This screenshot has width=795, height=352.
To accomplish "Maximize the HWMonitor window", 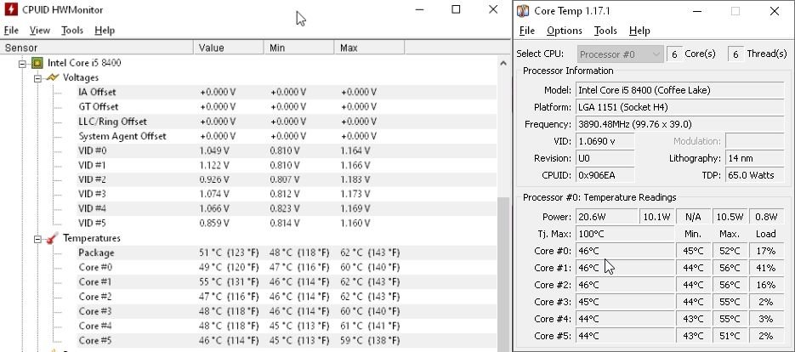I will [456, 9].
